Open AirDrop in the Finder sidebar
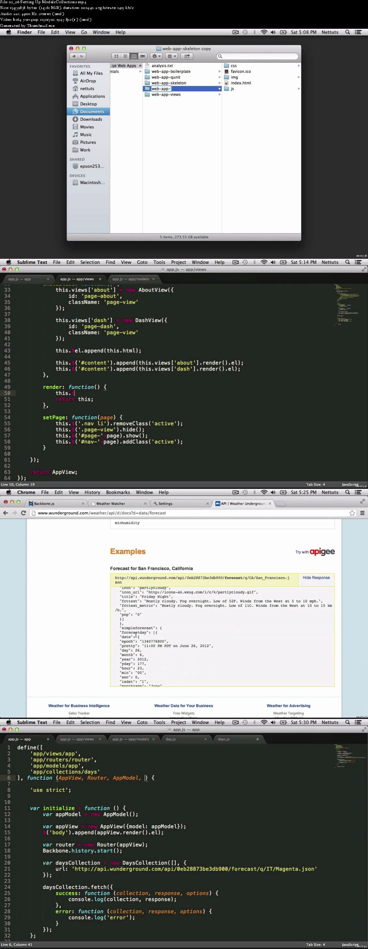 click(88, 81)
